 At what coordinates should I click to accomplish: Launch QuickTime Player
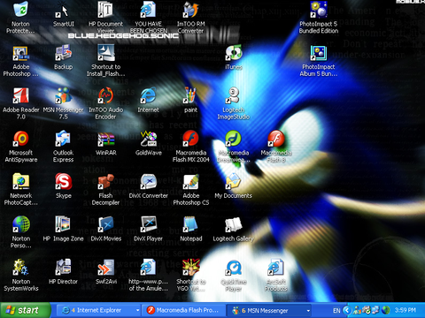click(x=234, y=267)
